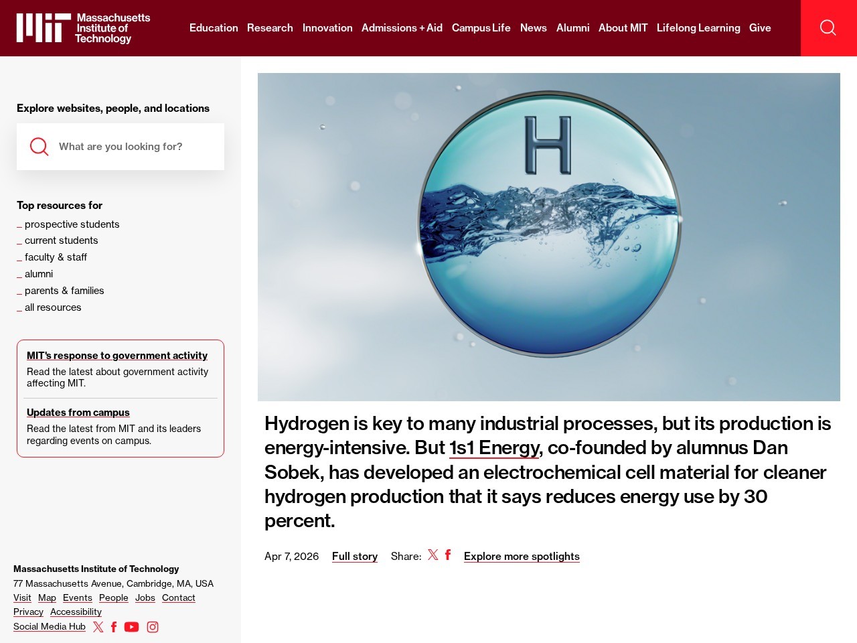The height and width of the screenshot is (643, 857).
Task: Open MIT's response to government activity
Action: coord(117,356)
